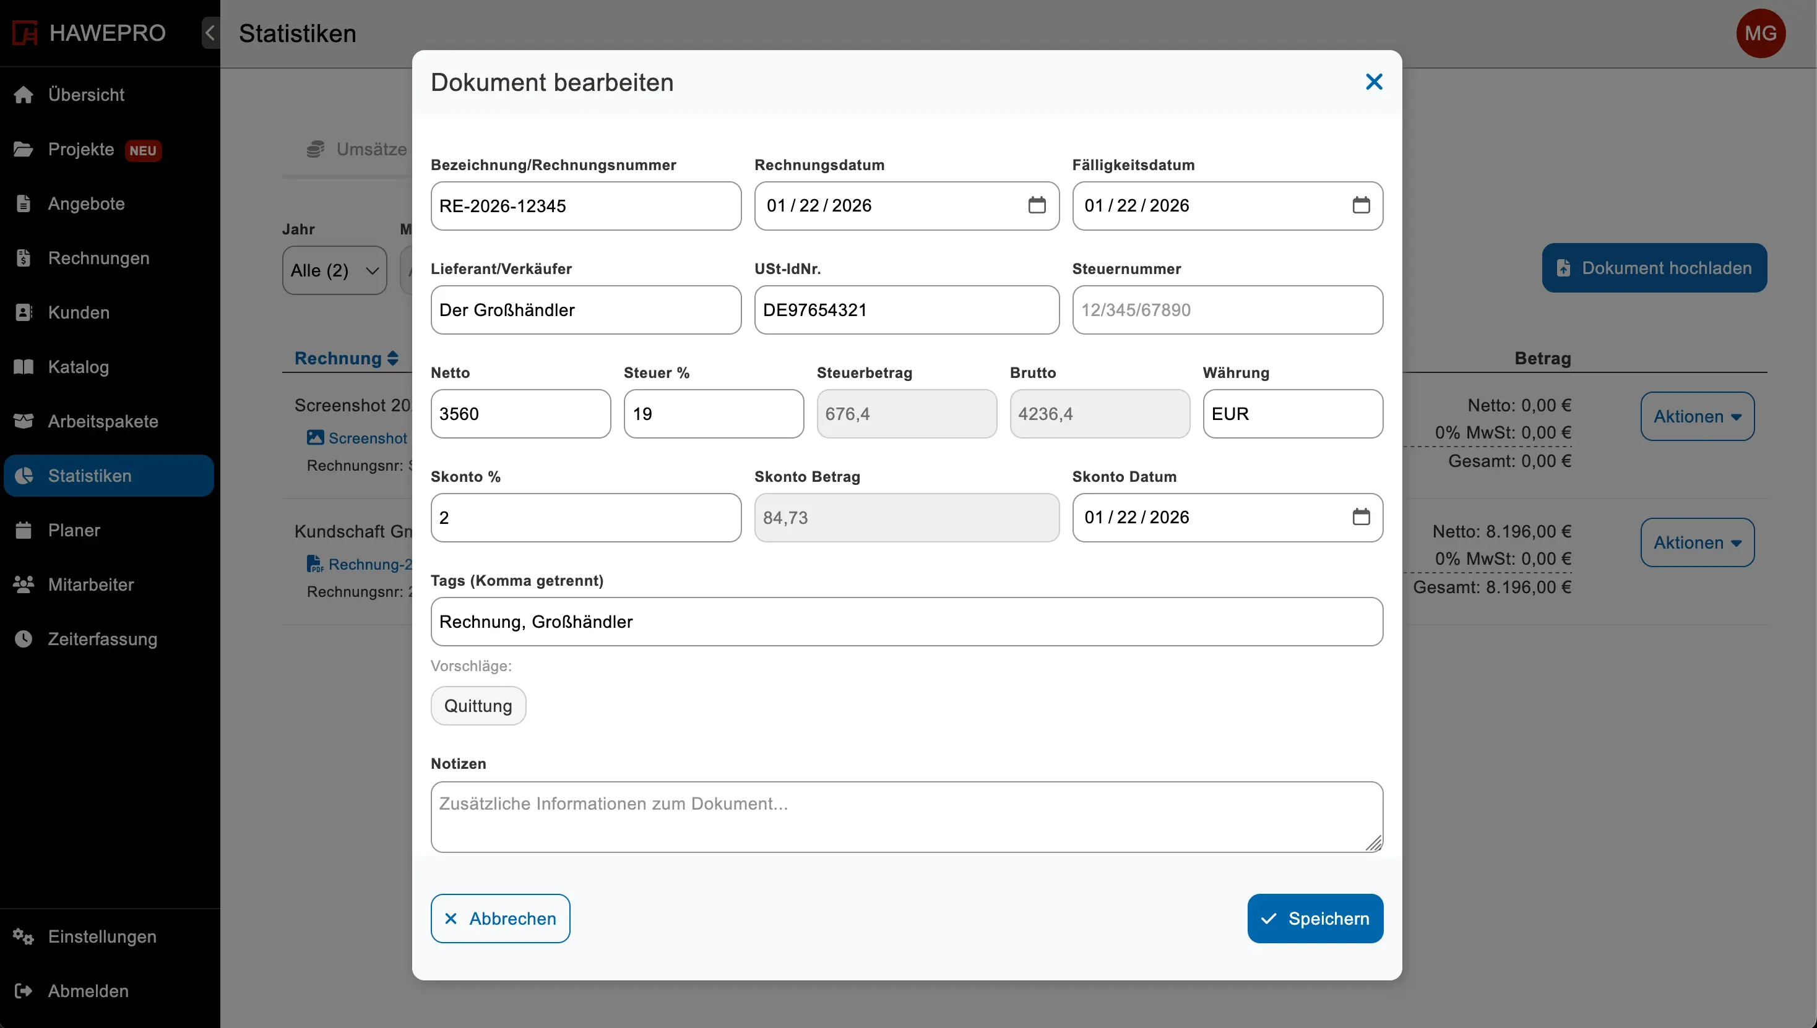
Task: Go to Projekte in the sidebar
Action: [80, 150]
